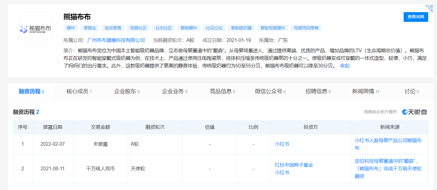Switch to the 招聘信息 tab
The width and height of the screenshot is (437, 190).
tap(318, 91)
